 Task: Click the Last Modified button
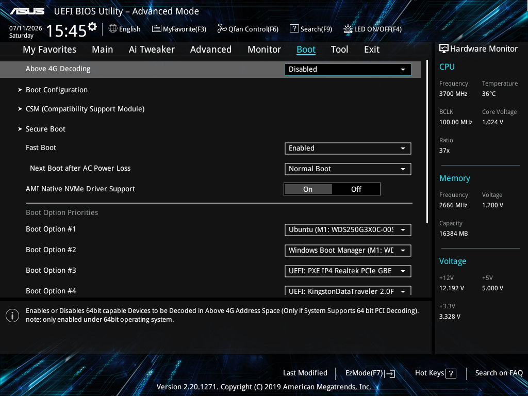[x=305, y=373]
